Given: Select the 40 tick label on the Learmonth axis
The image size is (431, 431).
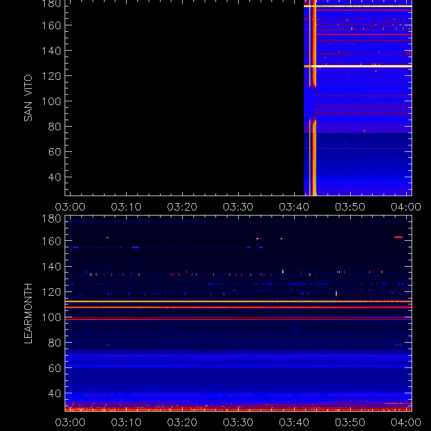Looking at the screenshot, I should pyautogui.click(x=54, y=393).
